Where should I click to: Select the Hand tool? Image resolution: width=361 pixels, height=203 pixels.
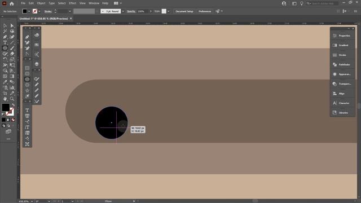click(5, 99)
